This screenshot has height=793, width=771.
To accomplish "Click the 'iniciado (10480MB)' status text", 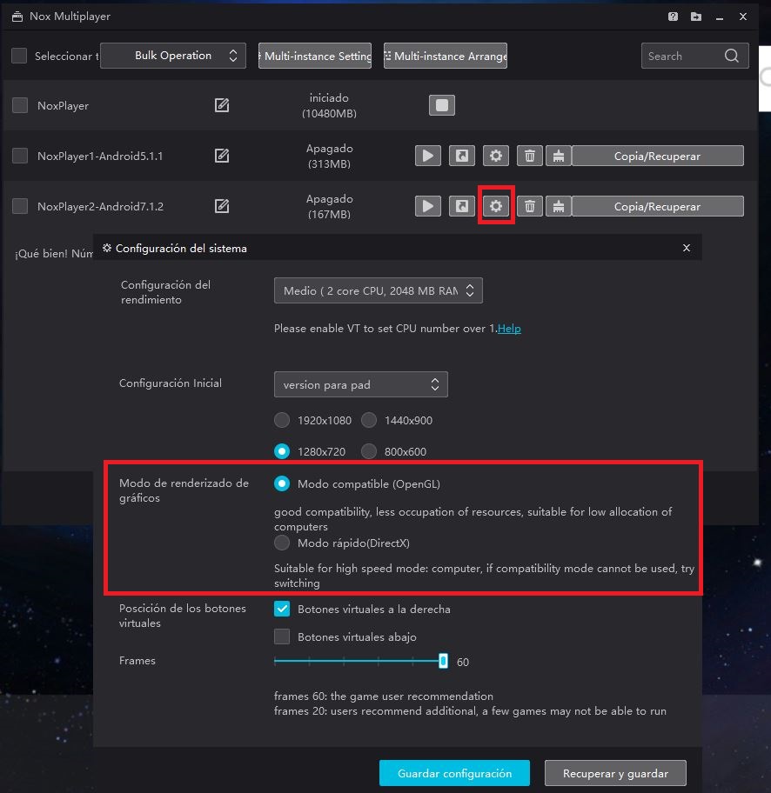I will (329, 105).
